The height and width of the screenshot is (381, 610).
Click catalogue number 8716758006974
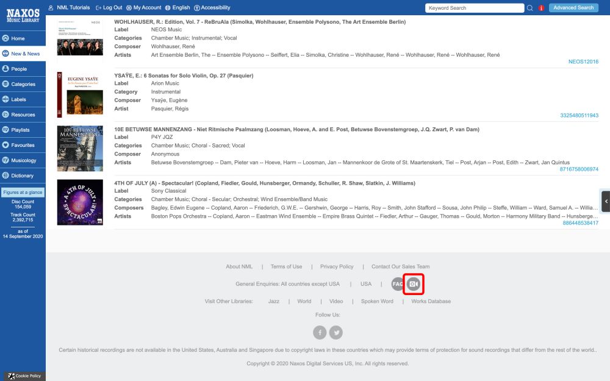click(x=579, y=169)
